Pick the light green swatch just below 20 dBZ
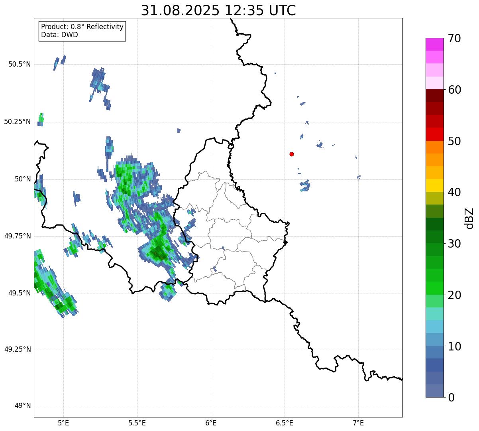479x431 pixels. click(435, 301)
